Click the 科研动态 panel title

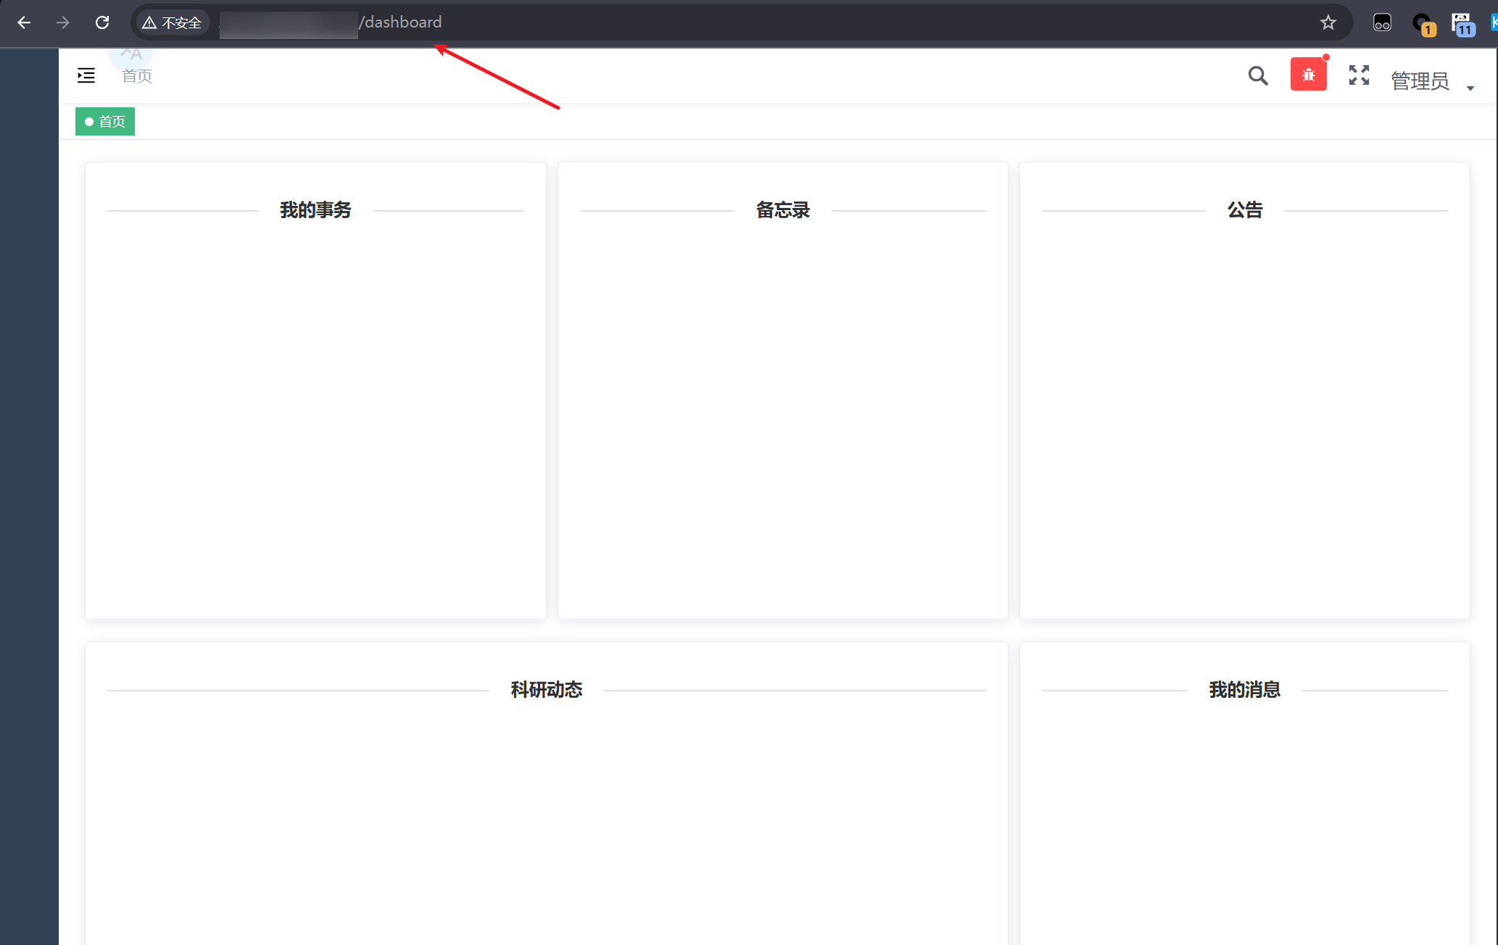pos(546,690)
